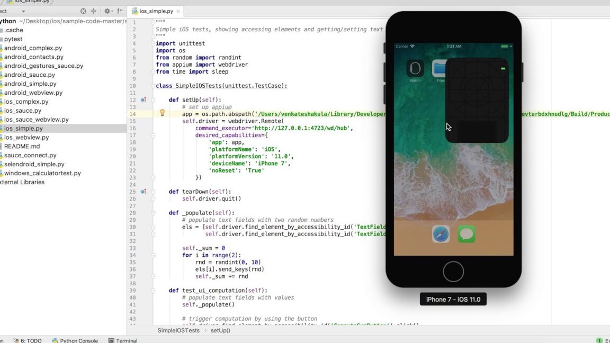
Task: Click the Wi-Fi icon in simulator status bar
Action: coord(412,46)
